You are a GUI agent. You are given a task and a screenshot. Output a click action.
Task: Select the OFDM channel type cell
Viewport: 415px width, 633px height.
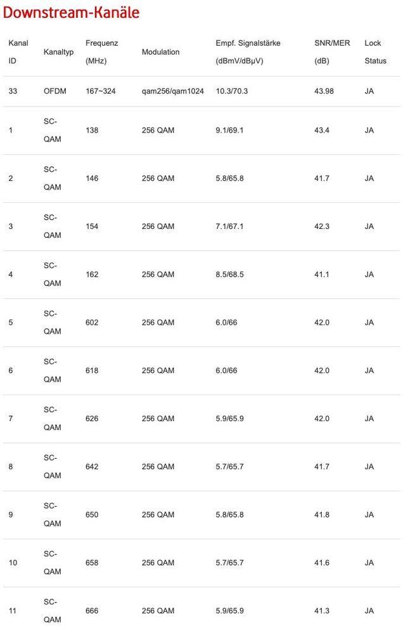[x=55, y=91]
